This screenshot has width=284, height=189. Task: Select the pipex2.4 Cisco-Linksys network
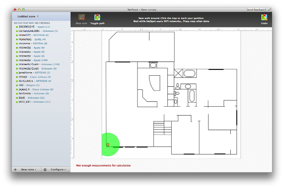click(x=41, y=89)
